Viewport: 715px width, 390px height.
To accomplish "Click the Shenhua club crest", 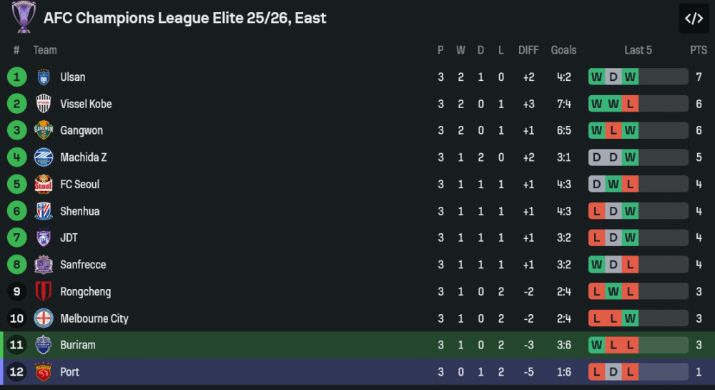I will tap(44, 211).
